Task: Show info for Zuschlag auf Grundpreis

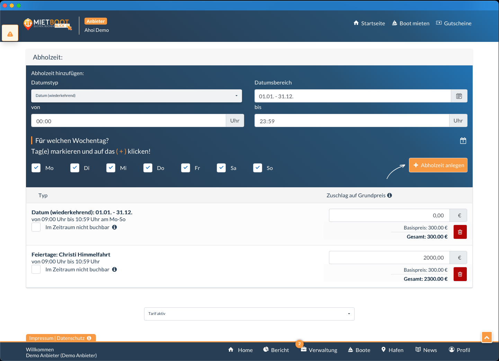Action: coord(390,196)
